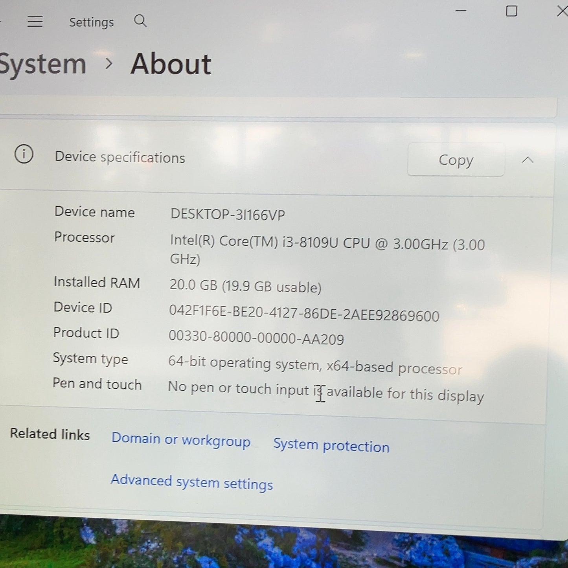Go back to System breadcrumb

tap(42, 64)
